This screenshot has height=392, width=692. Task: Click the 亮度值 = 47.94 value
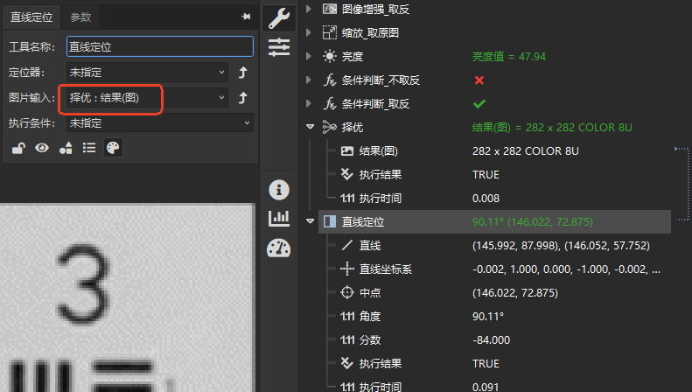[x=509, y=57]
